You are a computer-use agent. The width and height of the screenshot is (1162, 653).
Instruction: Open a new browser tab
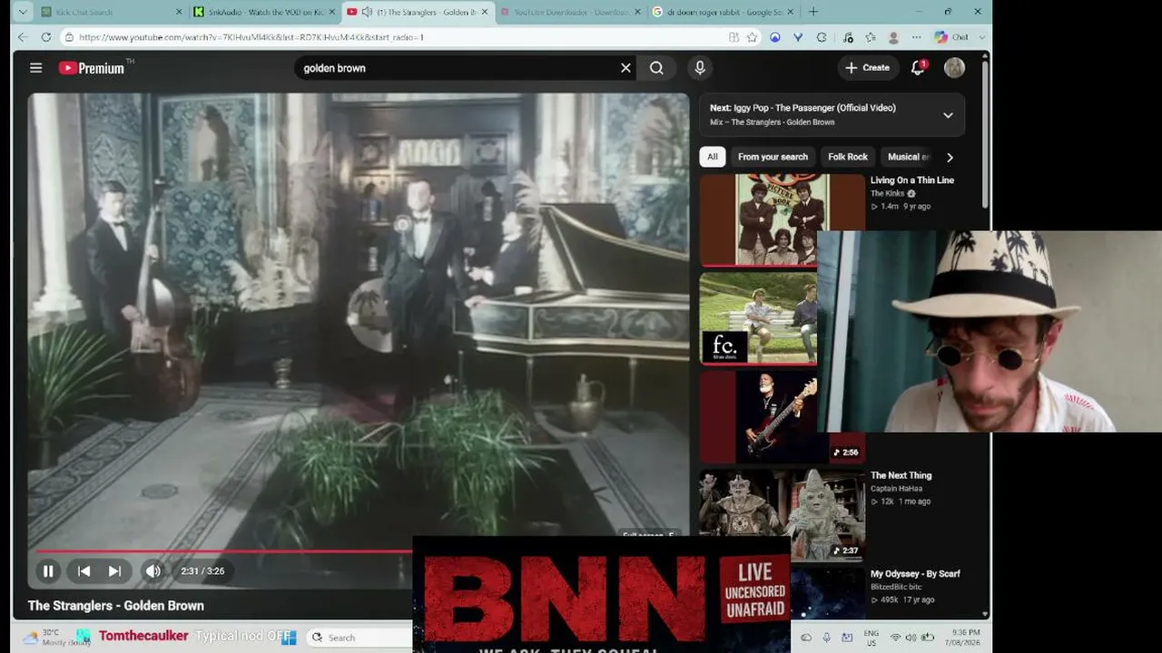[813, 12]
